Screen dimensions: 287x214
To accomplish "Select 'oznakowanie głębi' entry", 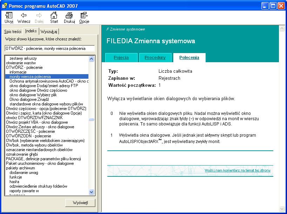I will (22, 154).
